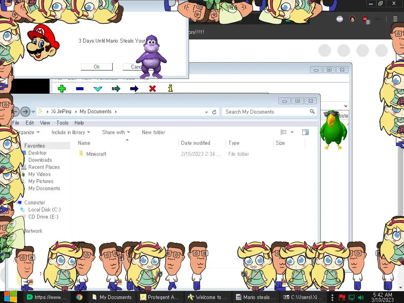Screen dimensions: 404x303
Task: Expand the Xi JinPing breadcrumb arrow
Action: 76,112
